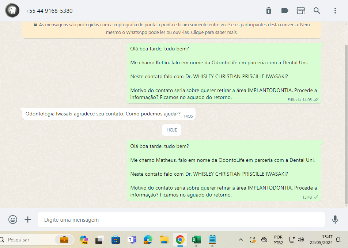Select the message from Matheus
Image resolution: width=348 pixels, height=248 pixels.
pos(224,171)
